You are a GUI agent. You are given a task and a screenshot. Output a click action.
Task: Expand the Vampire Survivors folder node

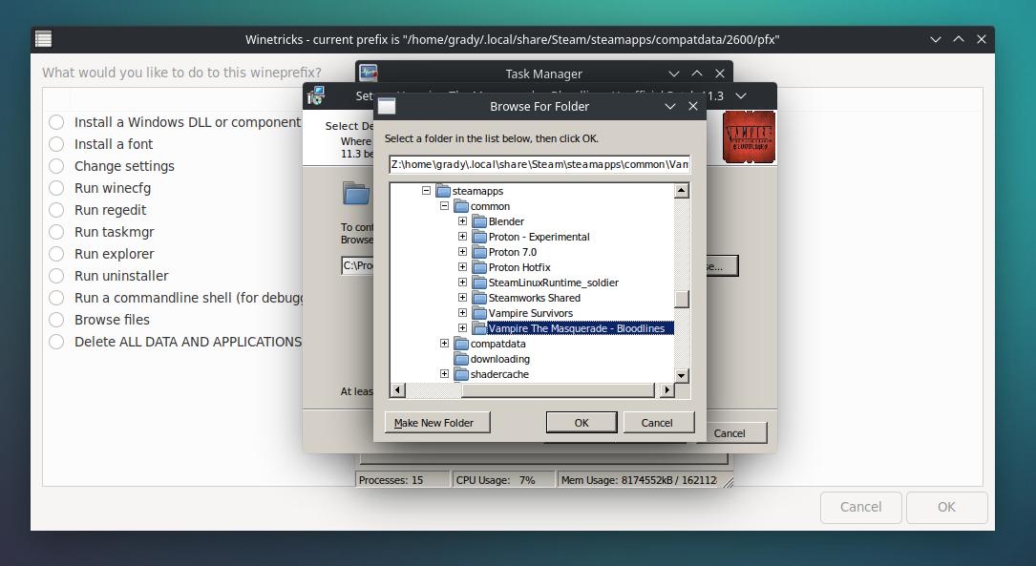click(x=462, y=312)
